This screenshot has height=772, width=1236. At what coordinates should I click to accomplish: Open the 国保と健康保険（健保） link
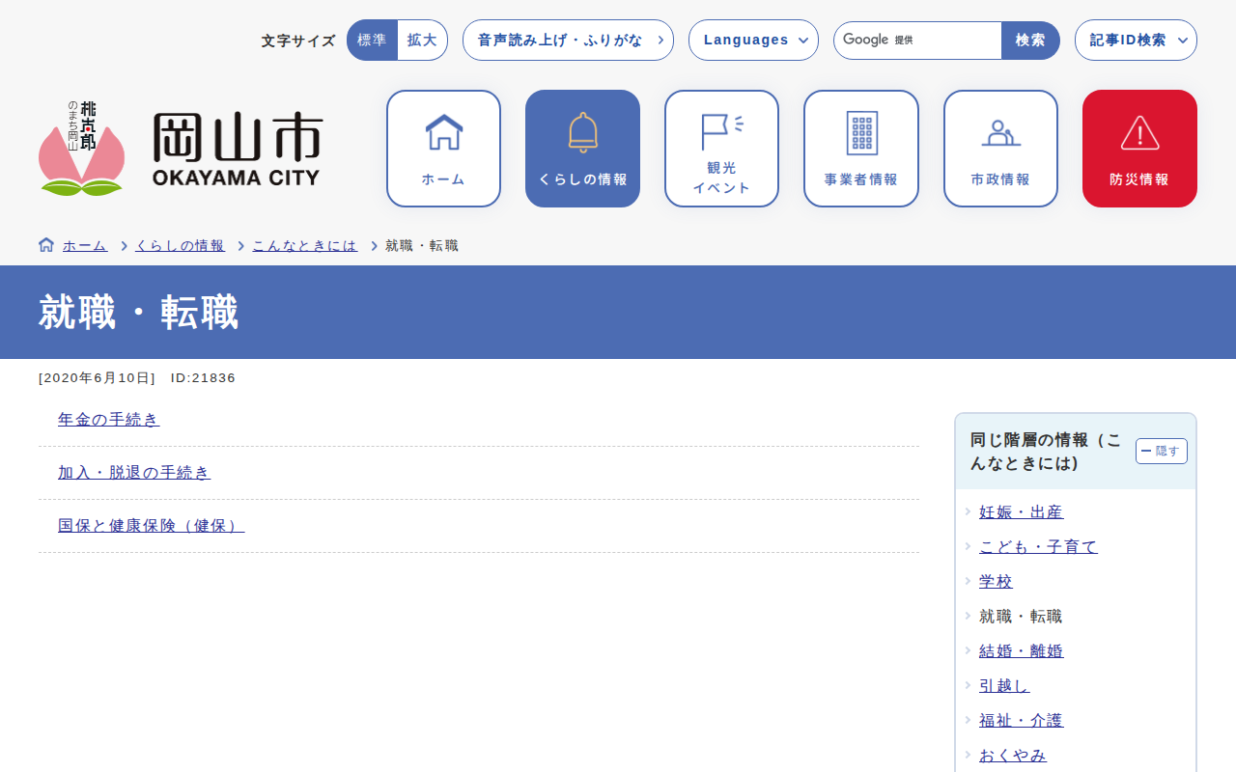(x=151, y=526)
